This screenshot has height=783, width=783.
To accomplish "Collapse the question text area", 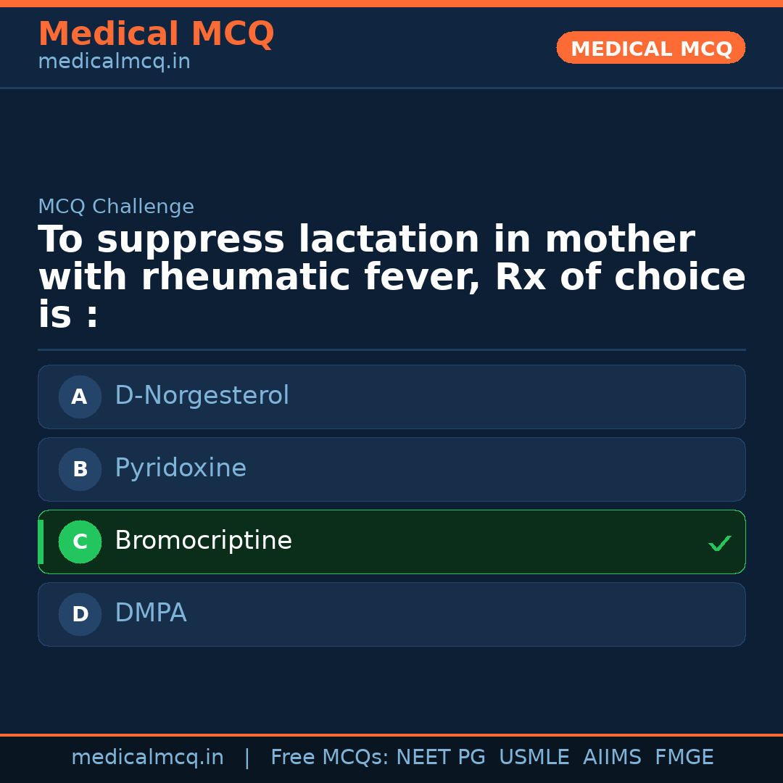I will 391,275.
